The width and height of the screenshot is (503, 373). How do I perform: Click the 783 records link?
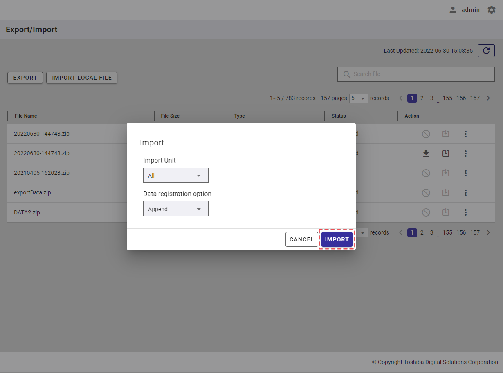(300, 98)
